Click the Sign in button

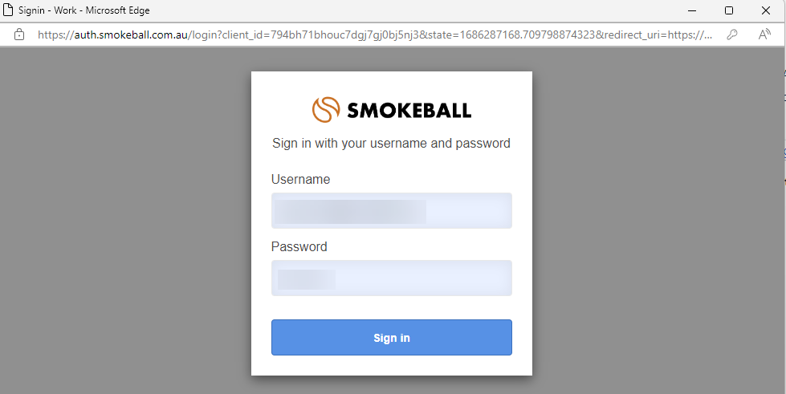pos(391,338)
